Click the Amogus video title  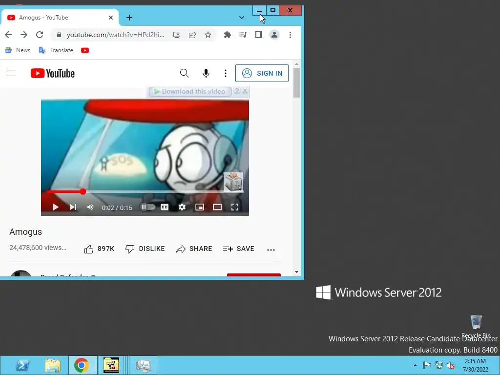pyautogui.click(x=25, y=232)
